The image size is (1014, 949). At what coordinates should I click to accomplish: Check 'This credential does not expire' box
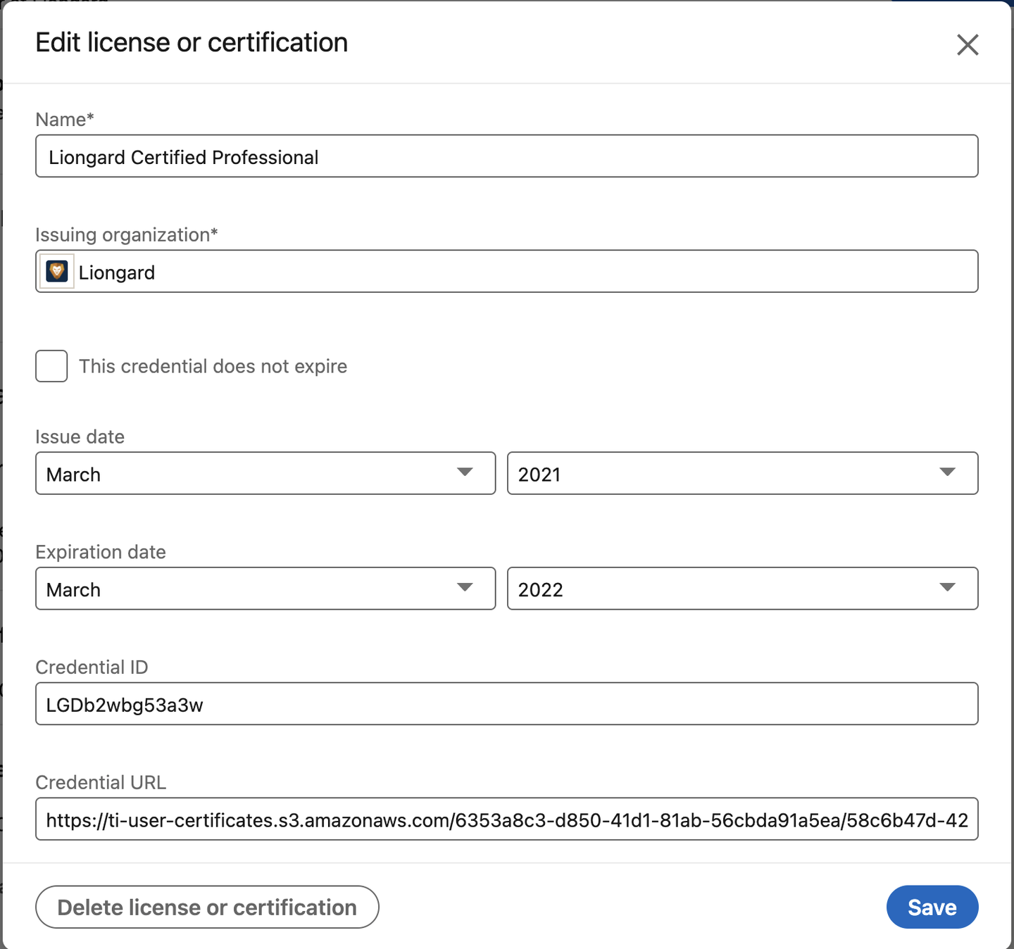pyautogui.click(x=51, y=366)
